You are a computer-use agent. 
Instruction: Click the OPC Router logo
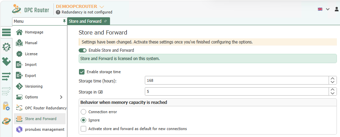point(31,9)
